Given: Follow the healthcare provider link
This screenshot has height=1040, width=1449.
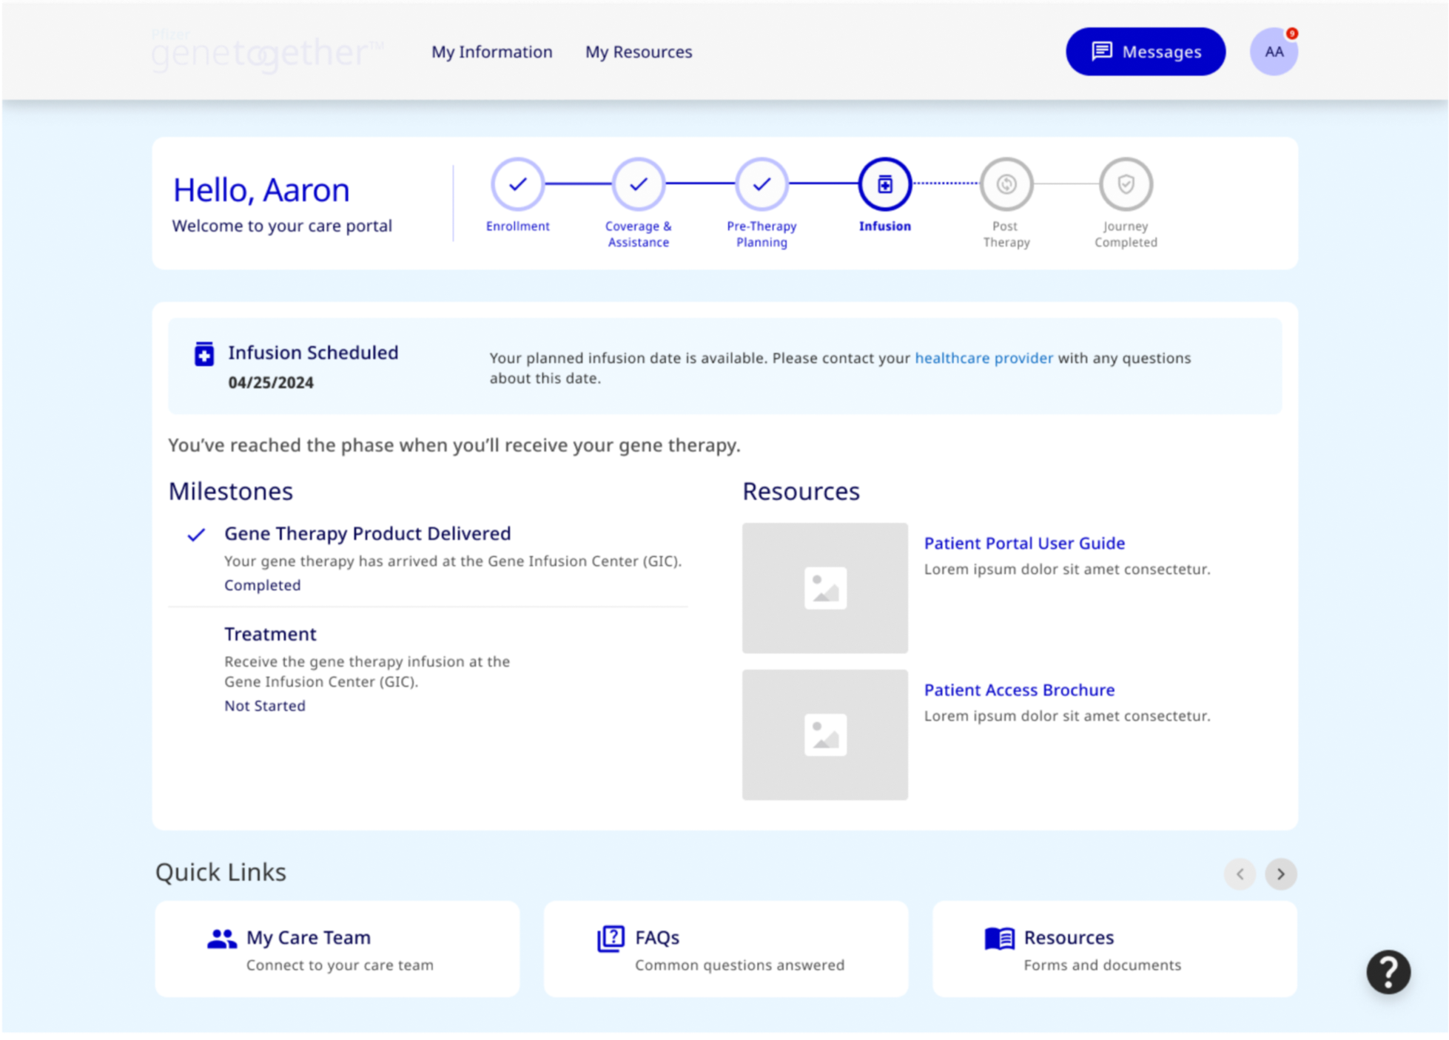Looking at the screenshot, I should click(984, 358).
